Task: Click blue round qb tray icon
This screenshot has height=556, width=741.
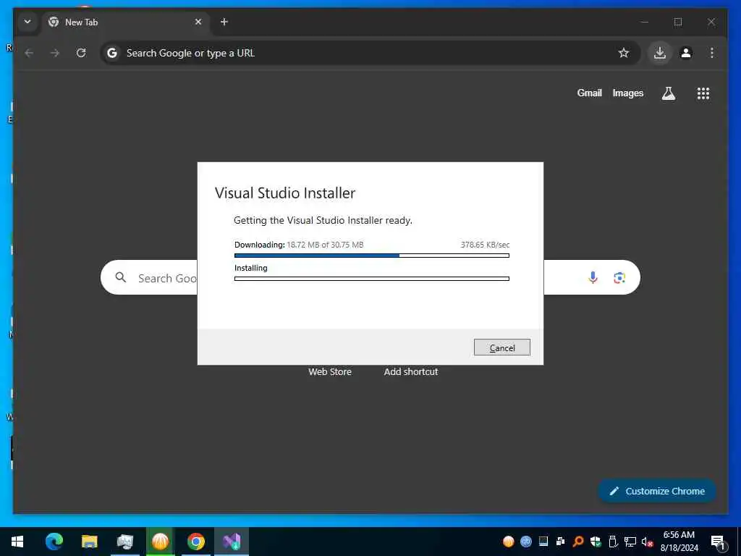Action: [525, 542]
